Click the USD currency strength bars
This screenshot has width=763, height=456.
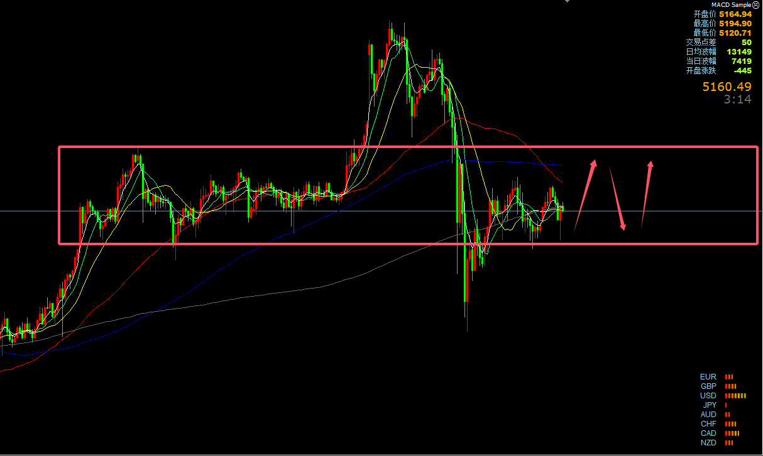click(x=735, y=396)
